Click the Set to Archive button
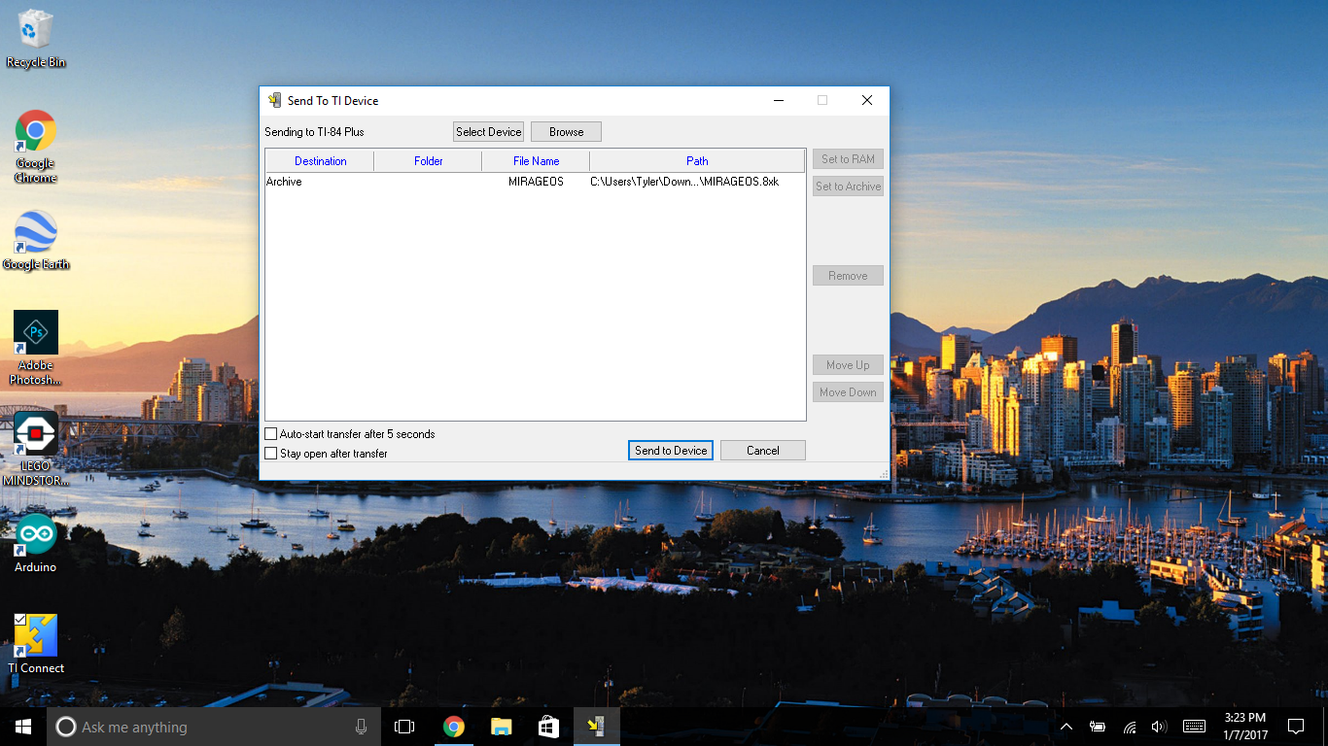Viewport: 1328px width, 746px height. coord(848,186)
